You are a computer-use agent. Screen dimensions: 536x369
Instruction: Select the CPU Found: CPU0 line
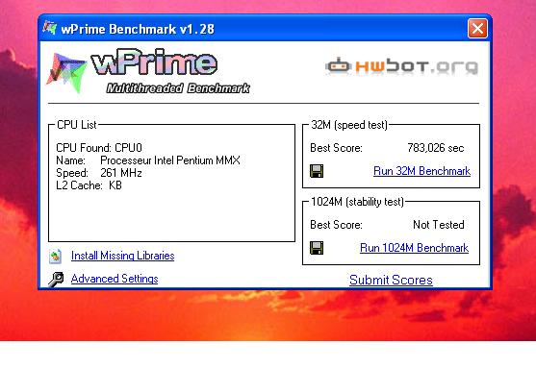click(x=99, y=148)
